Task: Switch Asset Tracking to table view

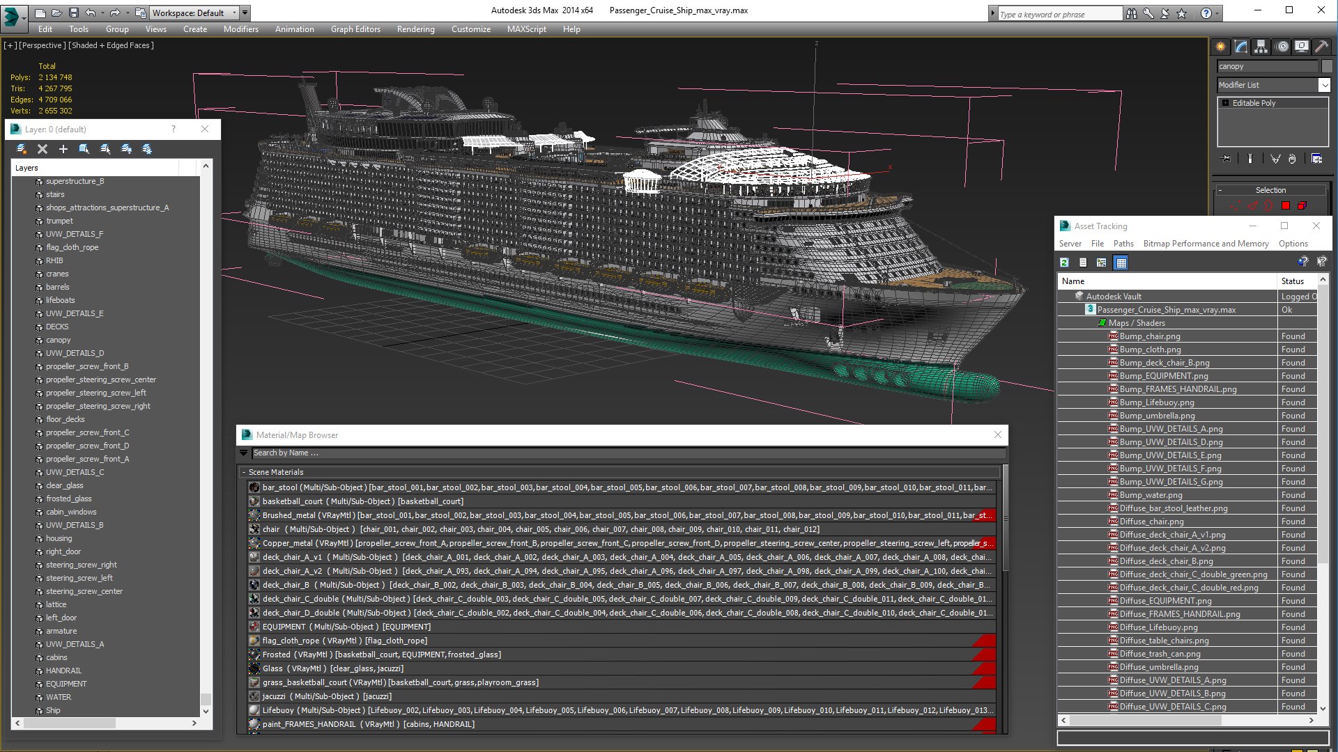Action: point(1121,263)
